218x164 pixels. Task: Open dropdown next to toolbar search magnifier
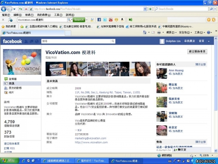[x=72, y=20]
